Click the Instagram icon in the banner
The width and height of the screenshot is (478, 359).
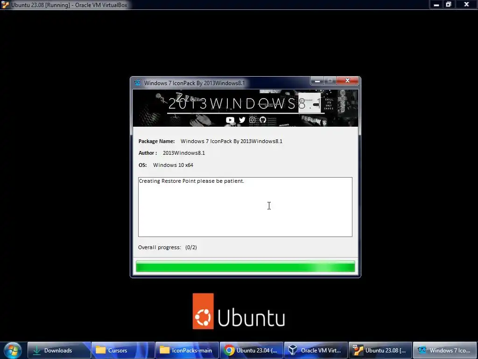click(x=253, y=120)
